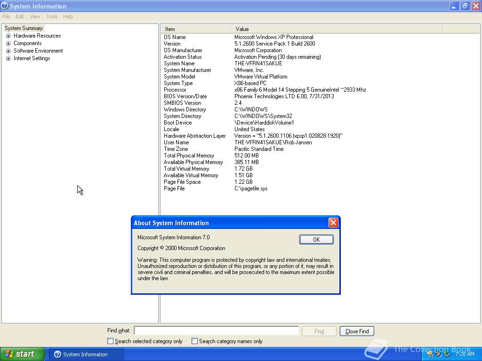Screen dimensions: 482x361
Task: Enable Search selected category only checkbox
Action: click(110, 341)
